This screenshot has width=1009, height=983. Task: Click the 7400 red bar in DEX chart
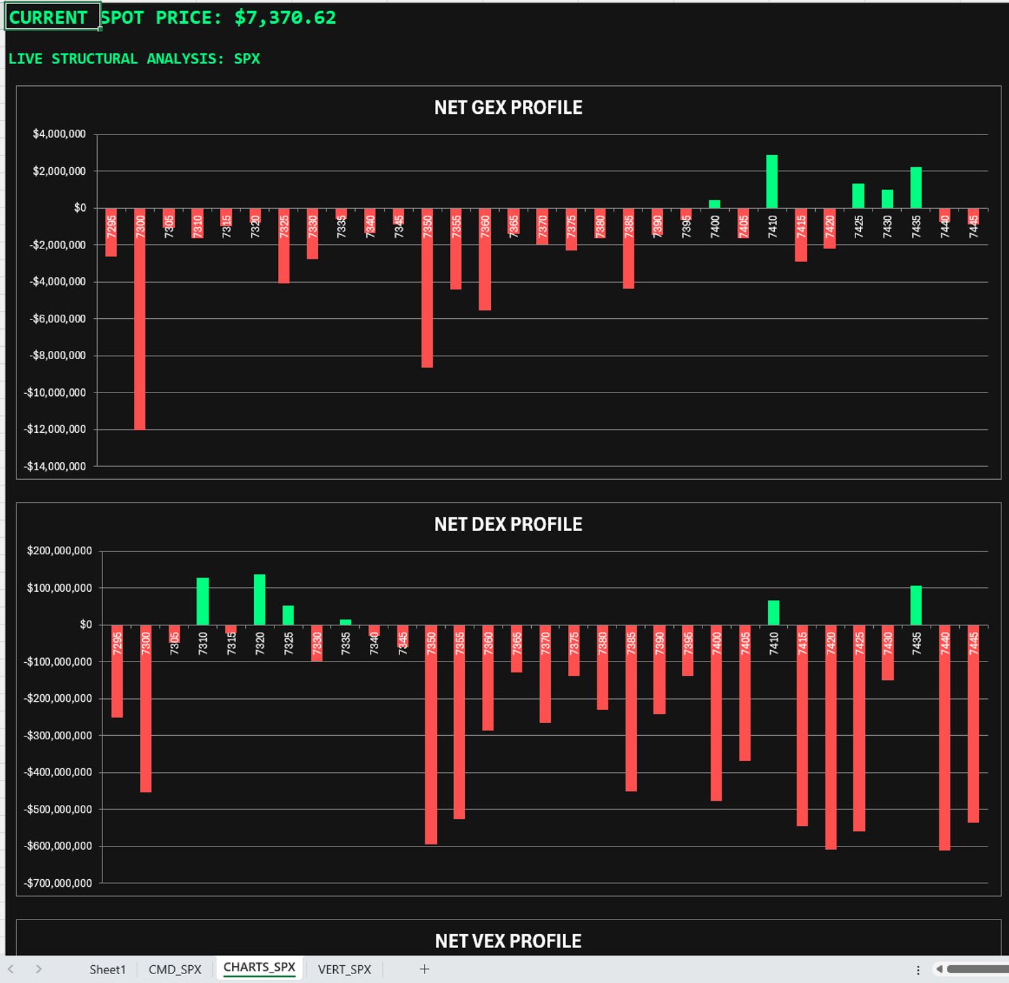716,713
